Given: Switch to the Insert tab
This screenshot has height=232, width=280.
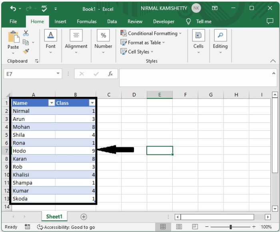Looking at the screenshot, I should (60, 22).
